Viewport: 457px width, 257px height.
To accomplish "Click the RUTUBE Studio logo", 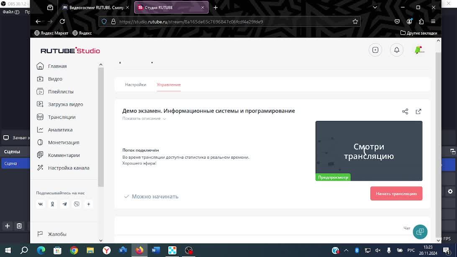I will (x=70, y=51).
